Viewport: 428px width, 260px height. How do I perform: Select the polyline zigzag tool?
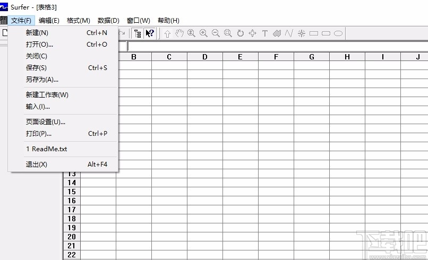pos(289,33)
